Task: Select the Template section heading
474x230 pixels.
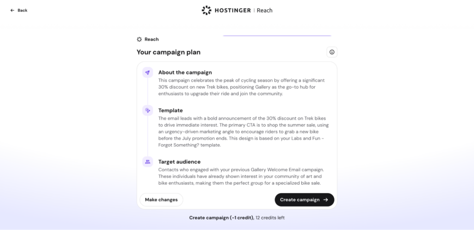Action: pyautogui.click(x=170, y=110)
